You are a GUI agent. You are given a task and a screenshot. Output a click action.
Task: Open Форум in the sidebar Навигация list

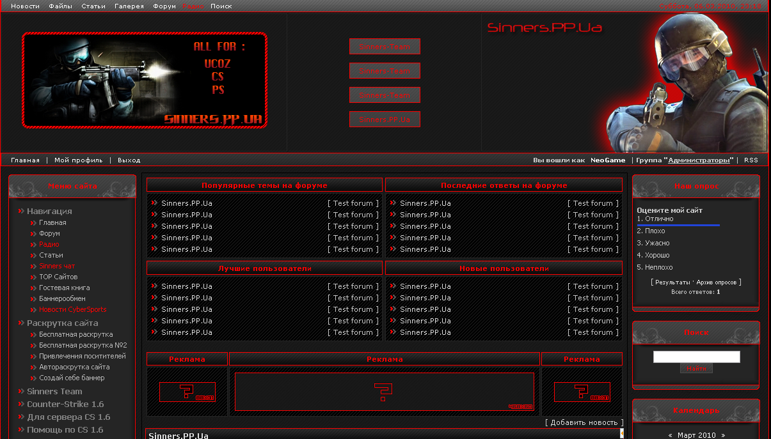click(x=49, y=233)
